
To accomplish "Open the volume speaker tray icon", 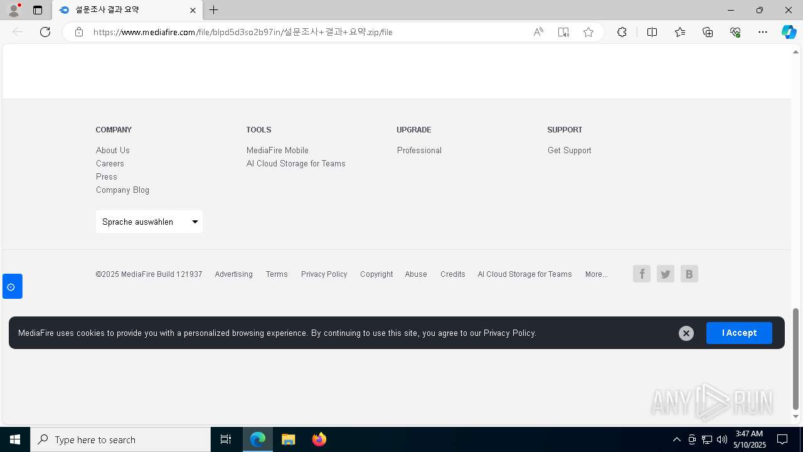I will 722,439.
